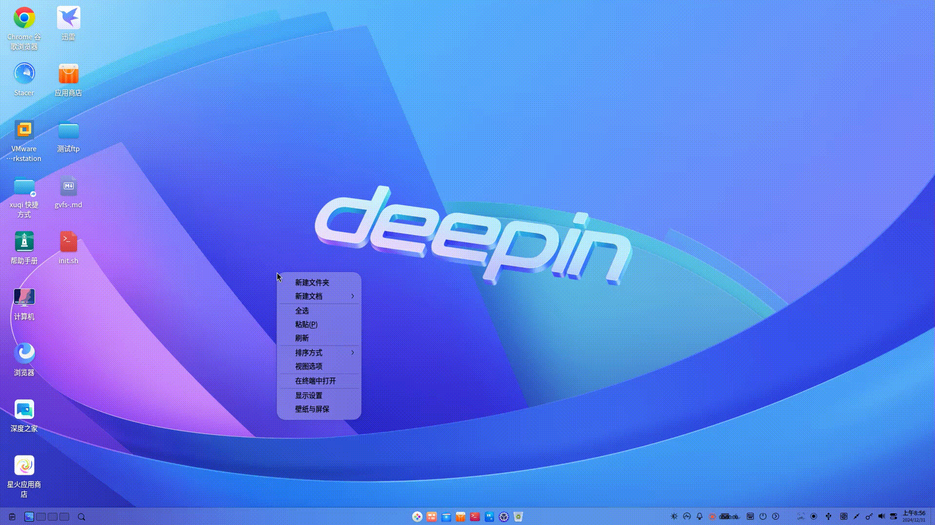Open the trash bin in the dock
935x525 pixels.
(x=518, y=517)
